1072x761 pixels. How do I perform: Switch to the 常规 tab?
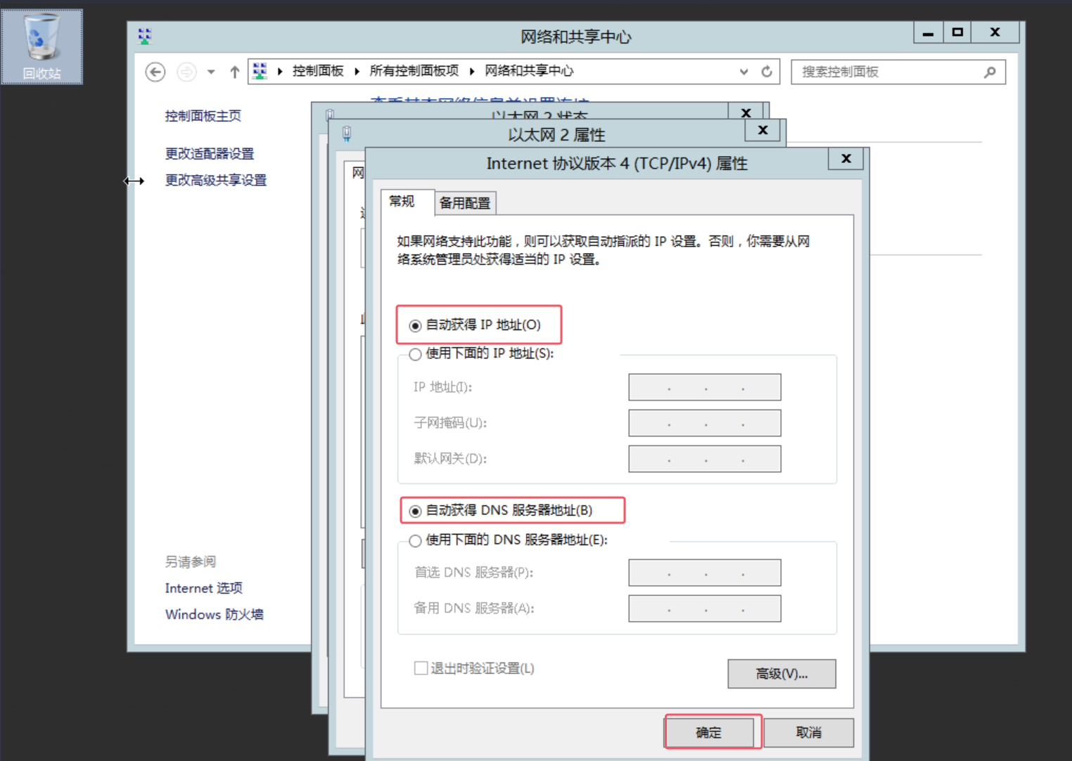pos(407,202)
